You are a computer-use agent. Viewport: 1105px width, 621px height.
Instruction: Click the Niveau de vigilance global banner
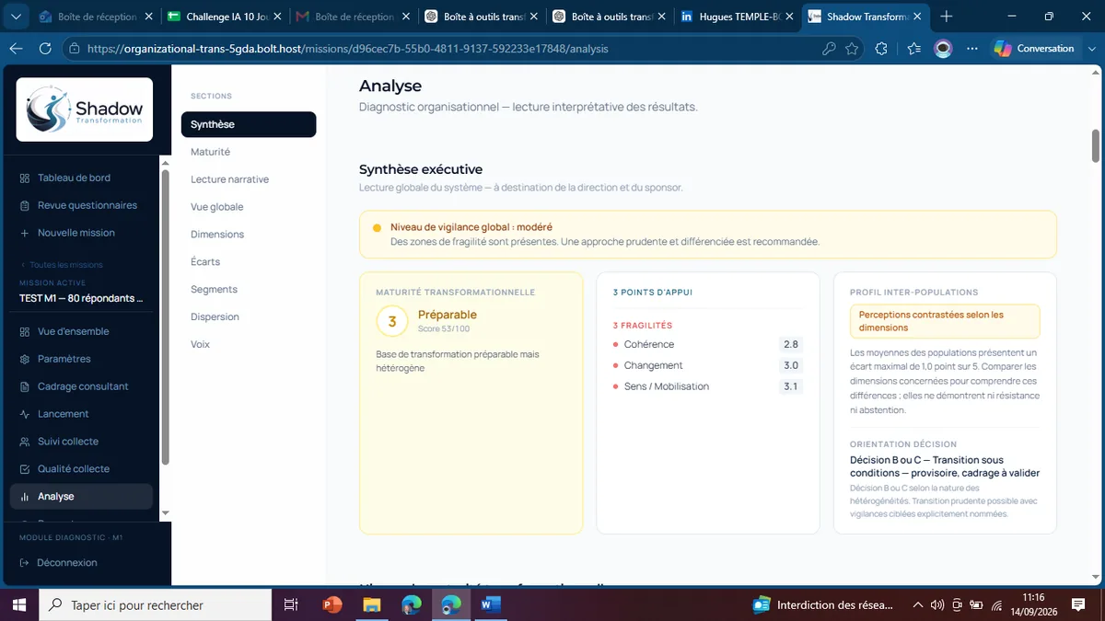(x=707, y=235)
